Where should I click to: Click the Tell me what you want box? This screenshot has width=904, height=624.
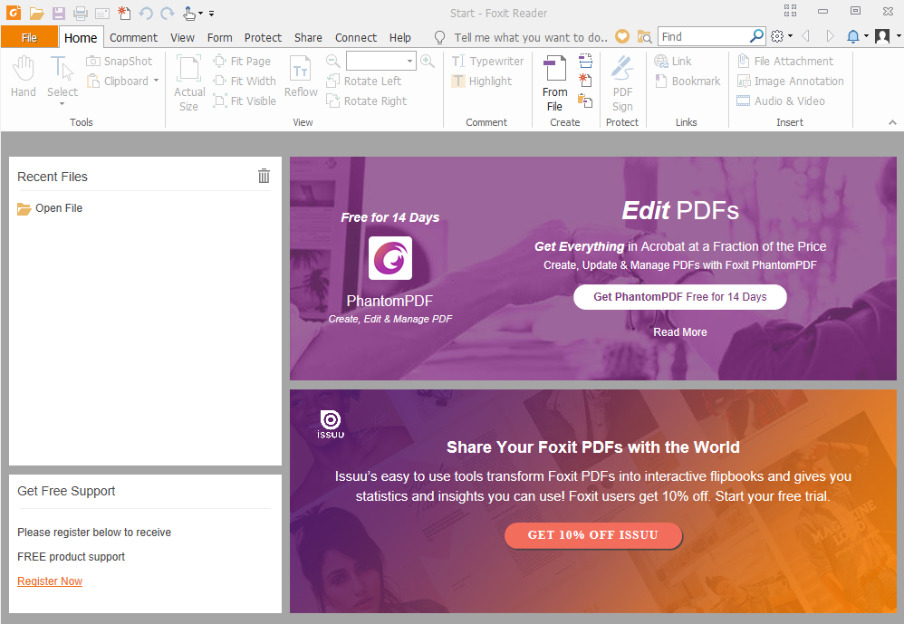531,37
